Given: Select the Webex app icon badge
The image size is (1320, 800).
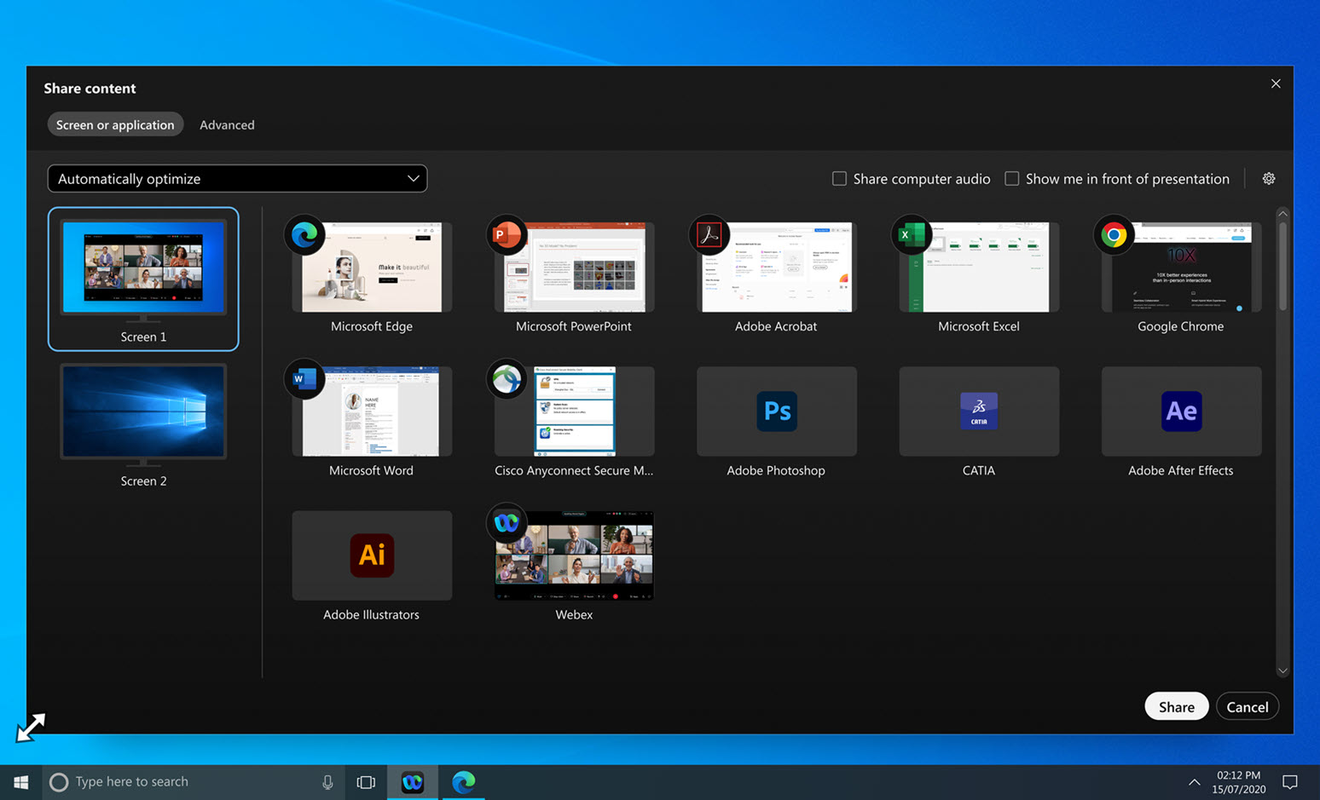Looking at the screenshot, I should pyautogui.click(x=507, y=523).
